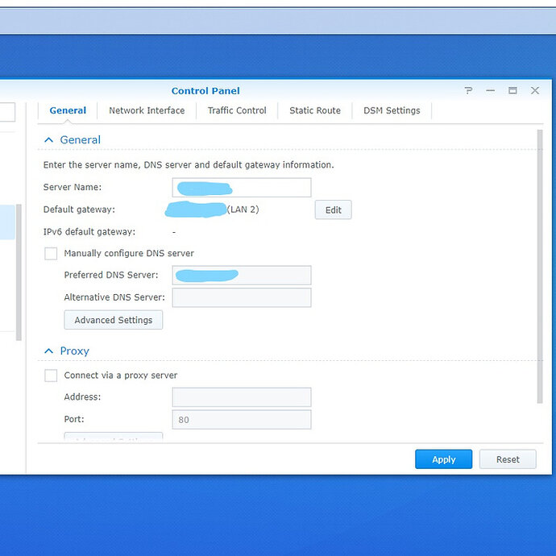Click the Edit button for default gateway

click(x=334, y=210)
